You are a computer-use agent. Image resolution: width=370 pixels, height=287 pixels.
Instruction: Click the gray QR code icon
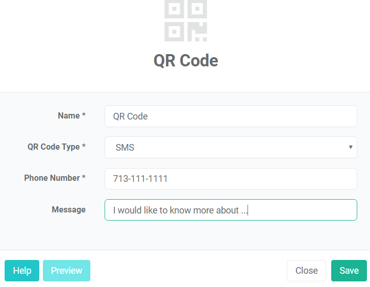pos(186,21)
